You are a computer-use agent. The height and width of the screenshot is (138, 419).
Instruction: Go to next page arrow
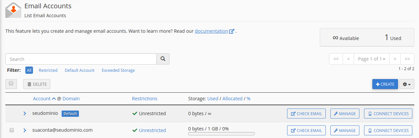point(395,59)
